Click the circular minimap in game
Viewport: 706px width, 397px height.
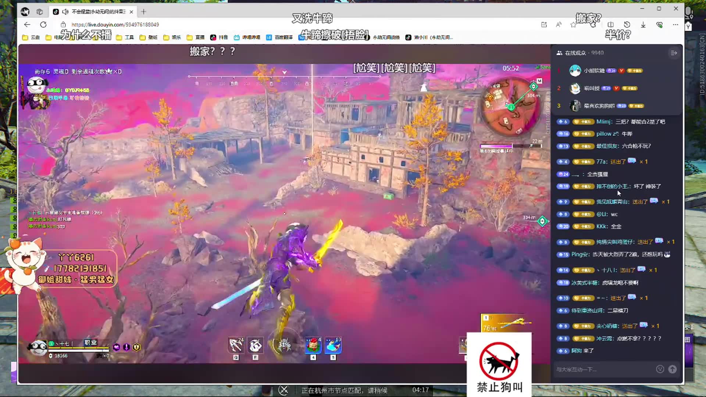510,107
